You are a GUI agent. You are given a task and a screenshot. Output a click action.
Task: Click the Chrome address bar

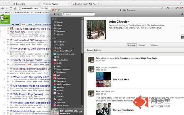[x=35, y=8]
